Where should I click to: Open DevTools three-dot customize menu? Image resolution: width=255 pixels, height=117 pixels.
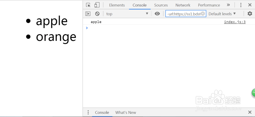pyautogui.click(x=241, y=5)
